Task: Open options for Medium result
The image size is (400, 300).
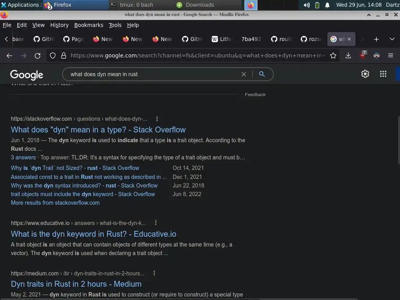Action: pos(154,273)
